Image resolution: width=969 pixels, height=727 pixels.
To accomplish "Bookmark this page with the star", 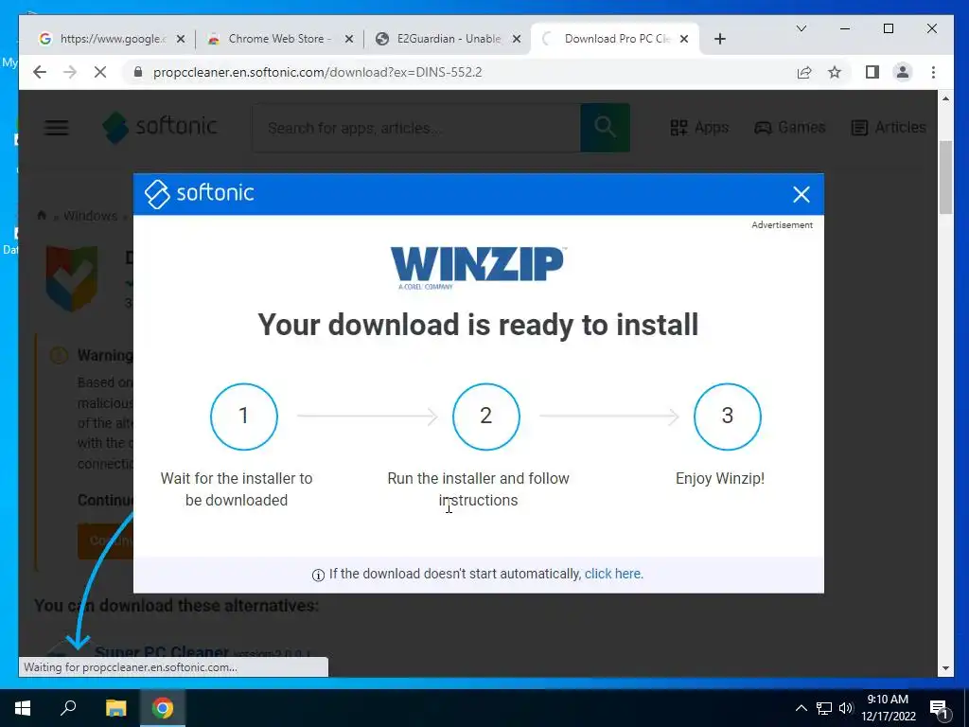I will point(835,72).
